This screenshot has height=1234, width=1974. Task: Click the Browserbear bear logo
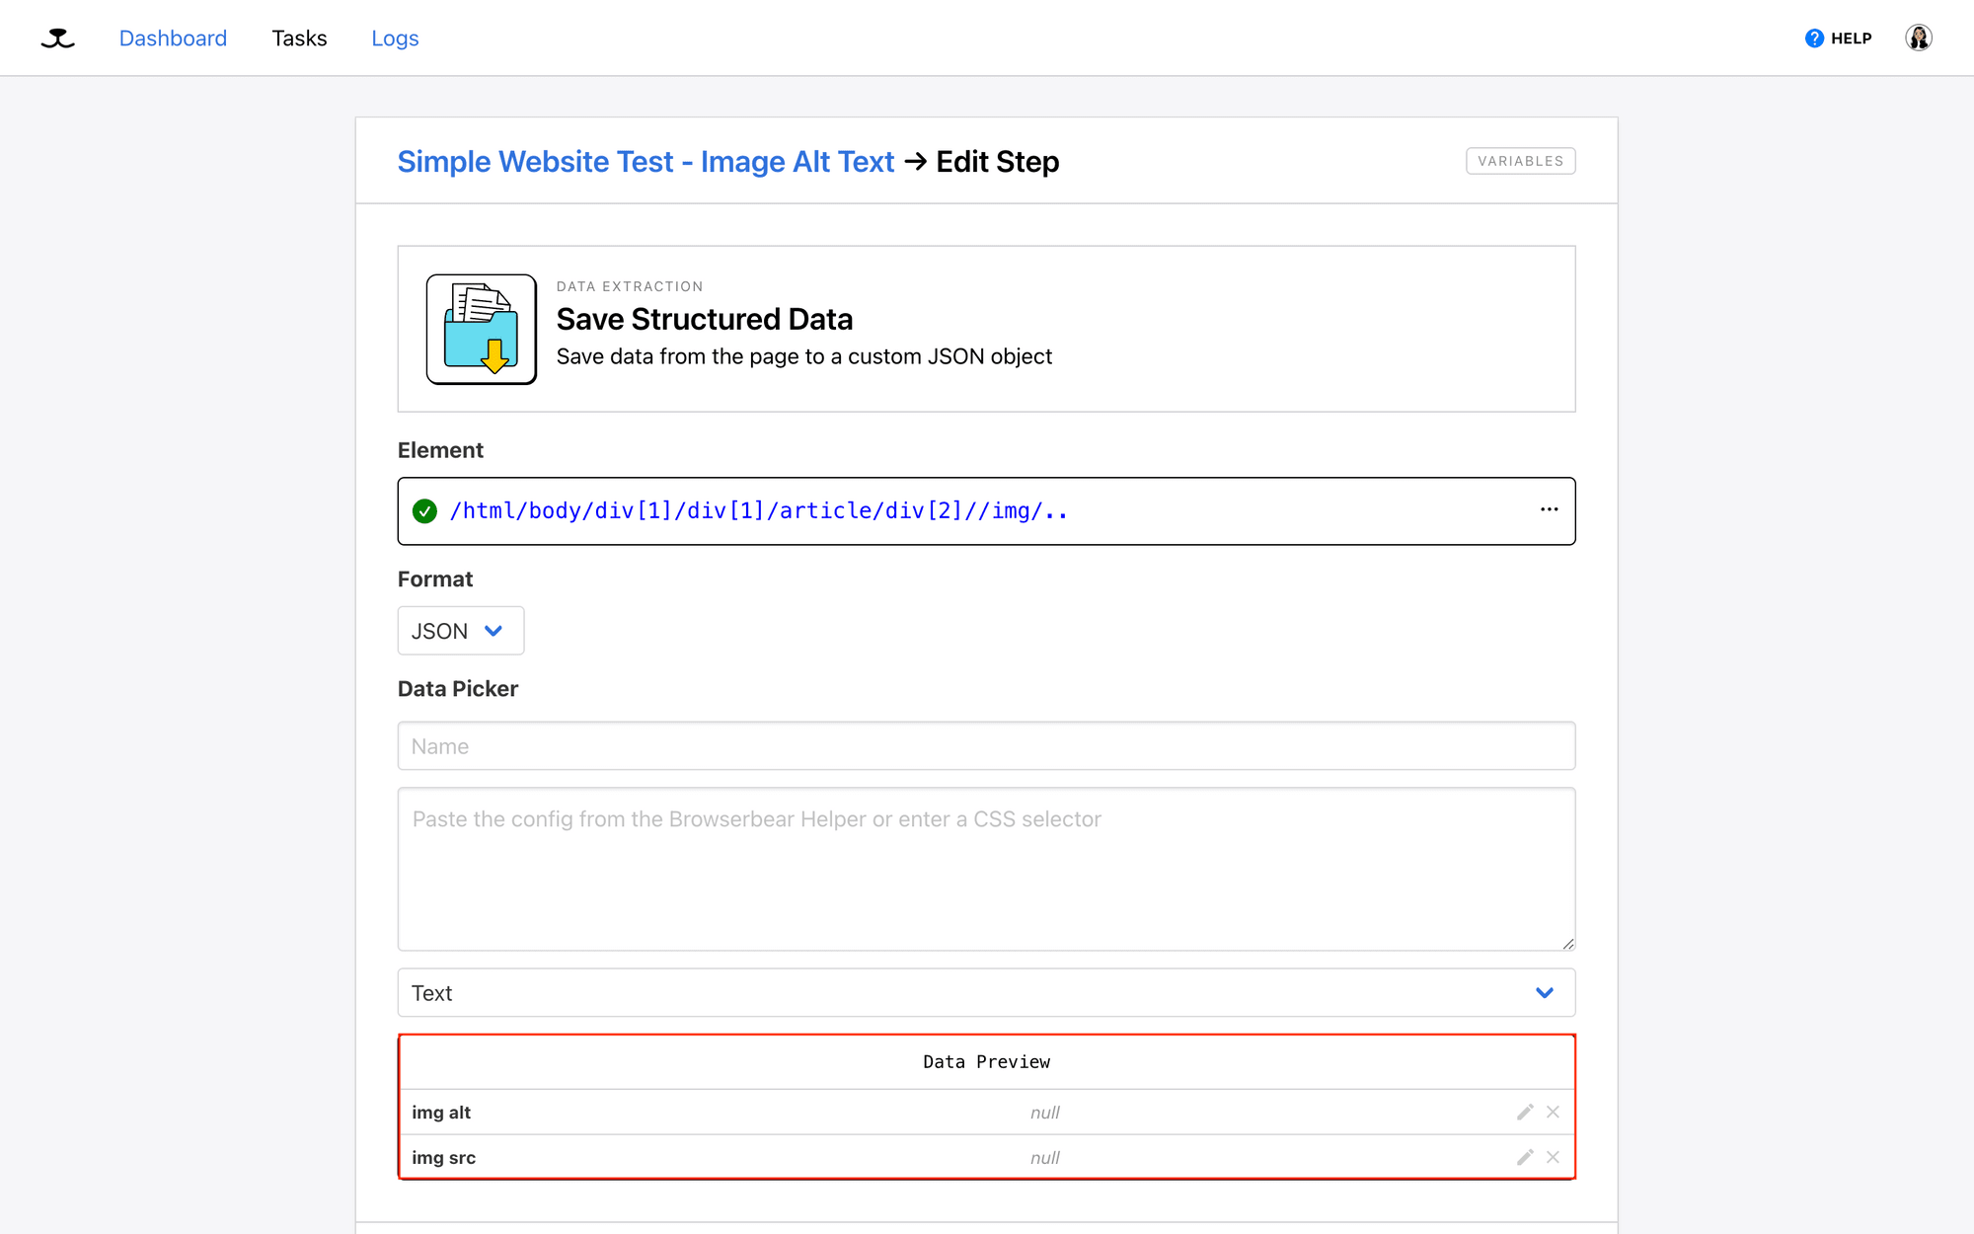point(57,38)
